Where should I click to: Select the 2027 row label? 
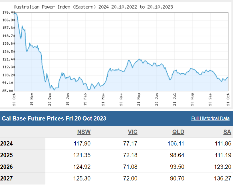point(7,178)
